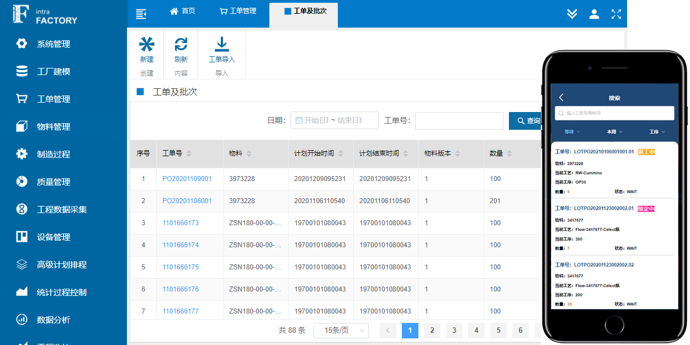Sort by 计划开始时间 column arrows

[x=341, y=153]
